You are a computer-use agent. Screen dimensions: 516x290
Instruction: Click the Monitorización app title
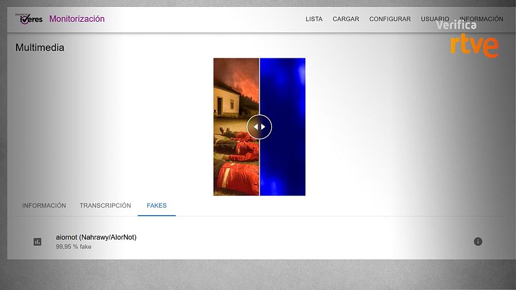[77, 19]
